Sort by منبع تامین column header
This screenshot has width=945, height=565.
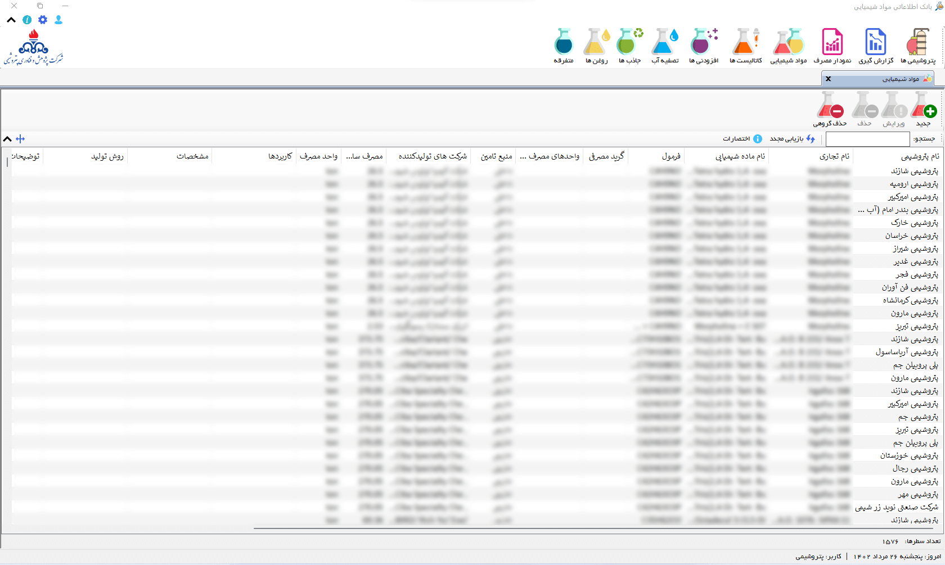coord(493,156)
